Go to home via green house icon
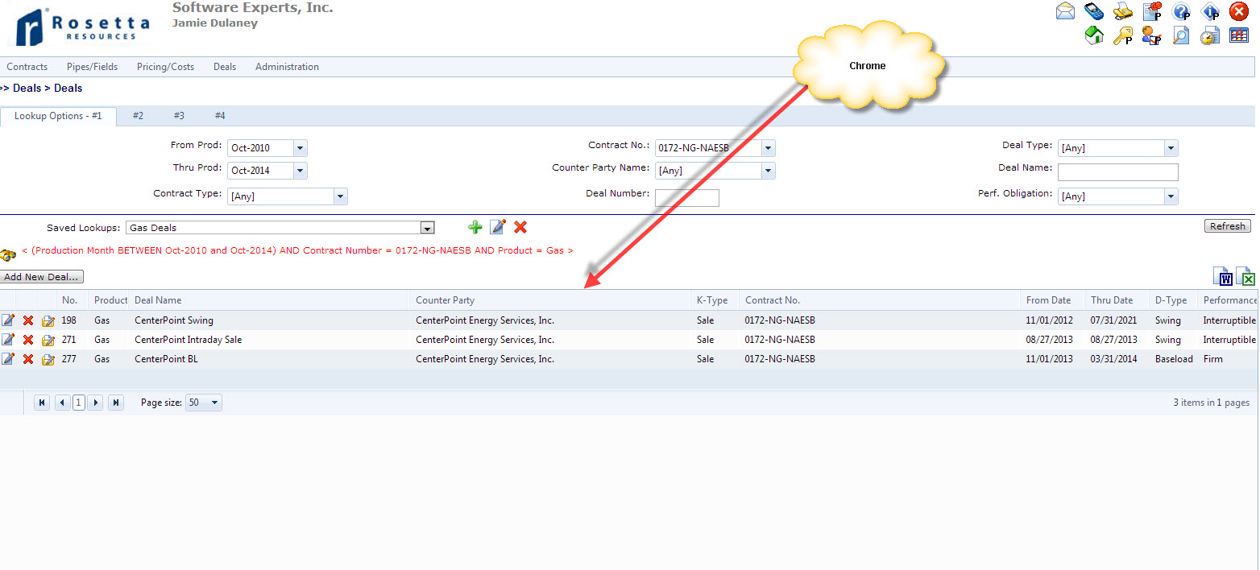Viewport: 1260px width, 570px height. tap(1094, 35)
